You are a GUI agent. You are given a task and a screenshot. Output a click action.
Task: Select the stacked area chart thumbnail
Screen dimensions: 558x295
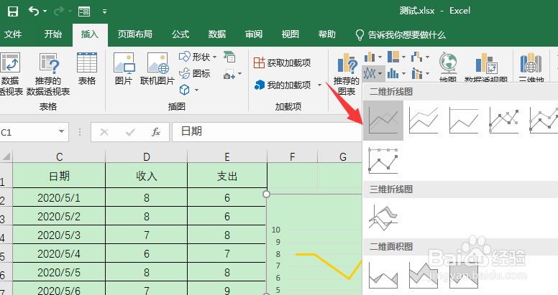click(424, 275)
